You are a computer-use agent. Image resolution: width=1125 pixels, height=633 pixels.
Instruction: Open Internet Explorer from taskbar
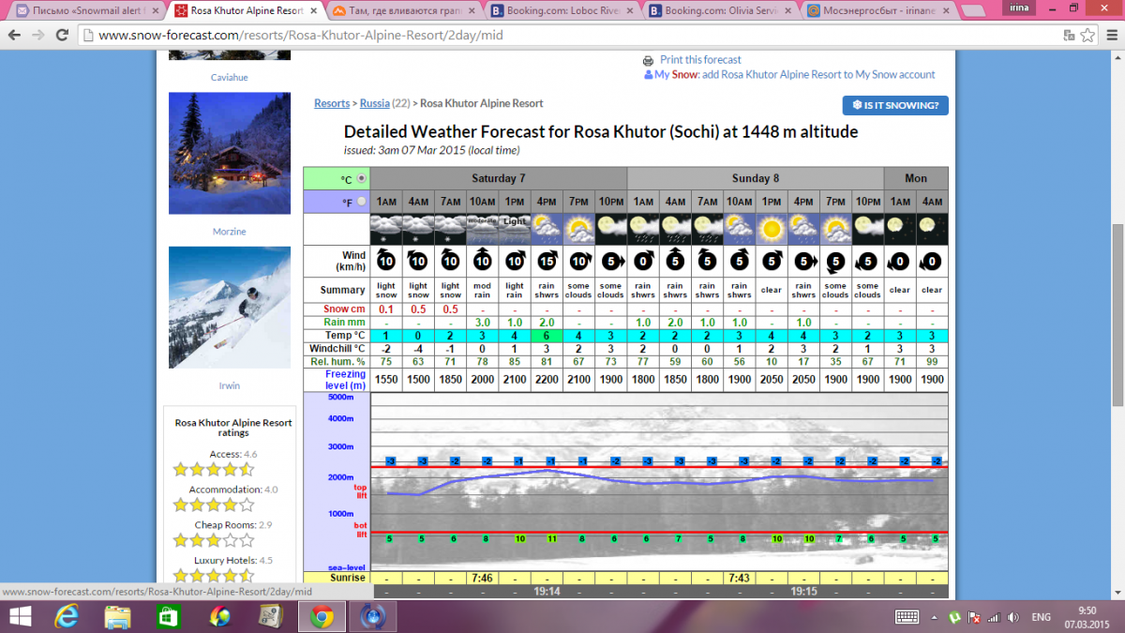[x=67, y=617]
